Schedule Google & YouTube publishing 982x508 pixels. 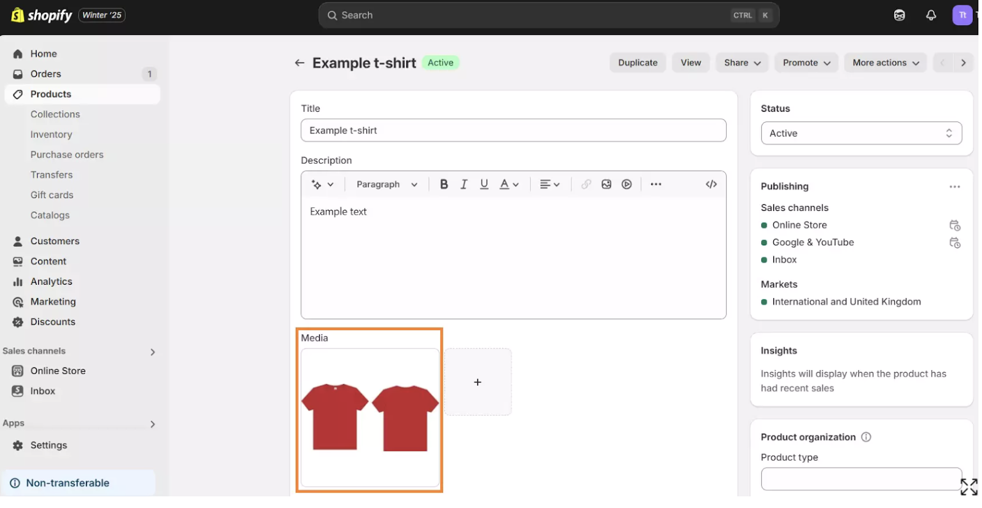click(x=955, y=242)
